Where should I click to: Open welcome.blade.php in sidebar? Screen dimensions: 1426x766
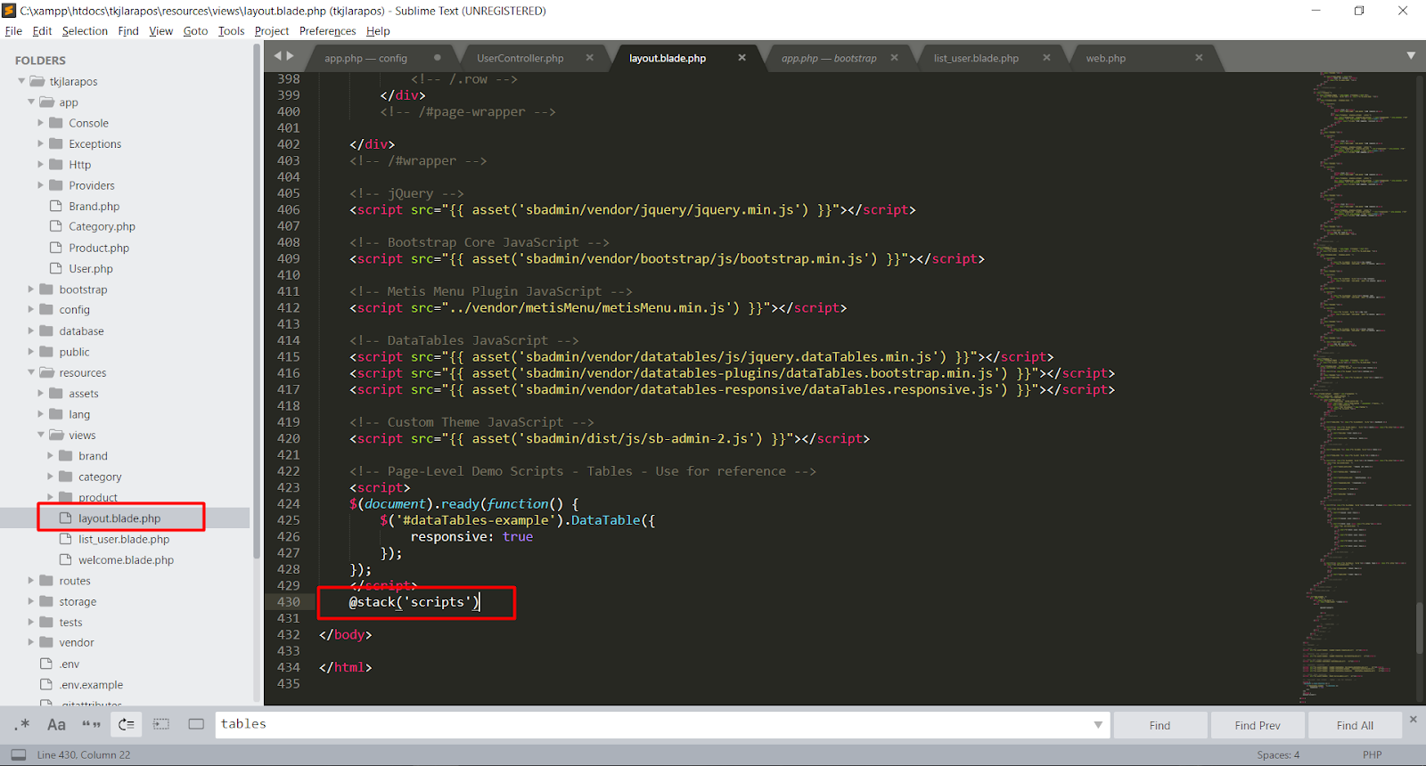point(126,560)
